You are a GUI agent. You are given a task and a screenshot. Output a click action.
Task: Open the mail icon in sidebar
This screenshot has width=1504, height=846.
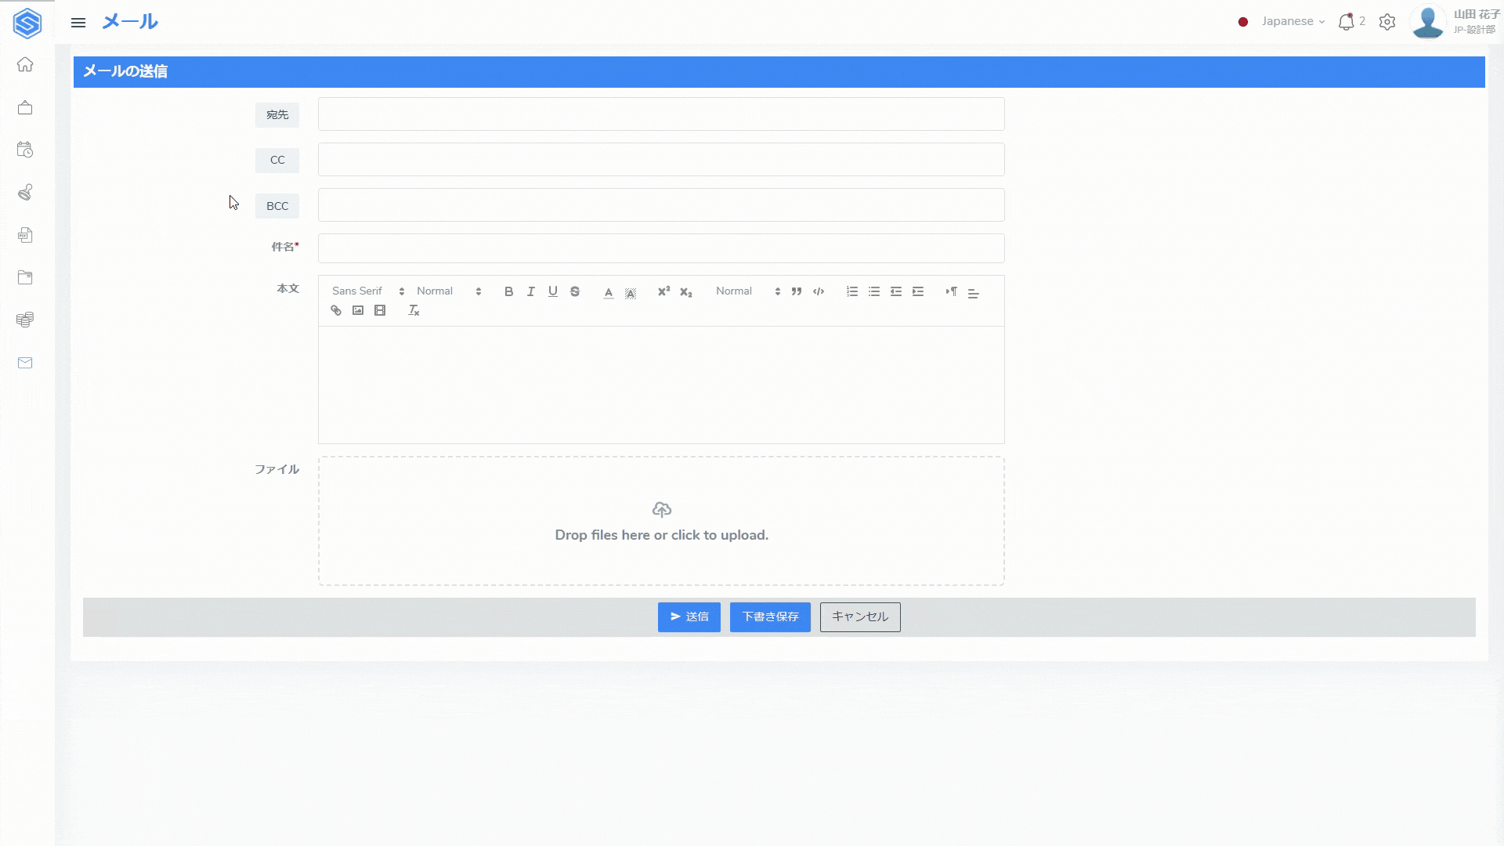(x=25, y=363)
